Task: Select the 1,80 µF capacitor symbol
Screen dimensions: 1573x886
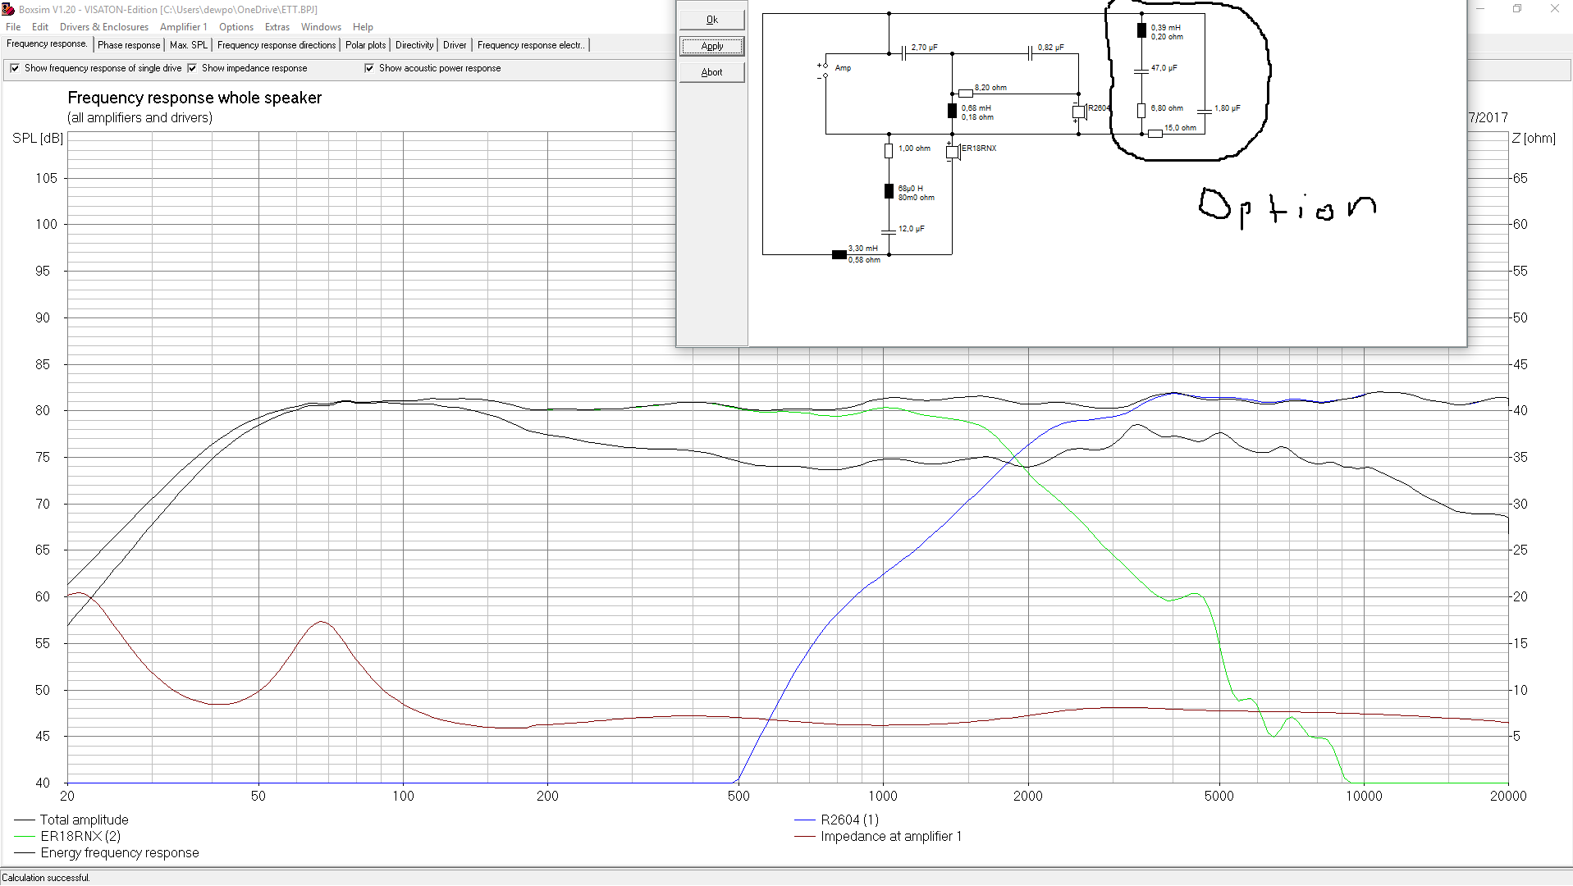Action: tap(1205, 111)
